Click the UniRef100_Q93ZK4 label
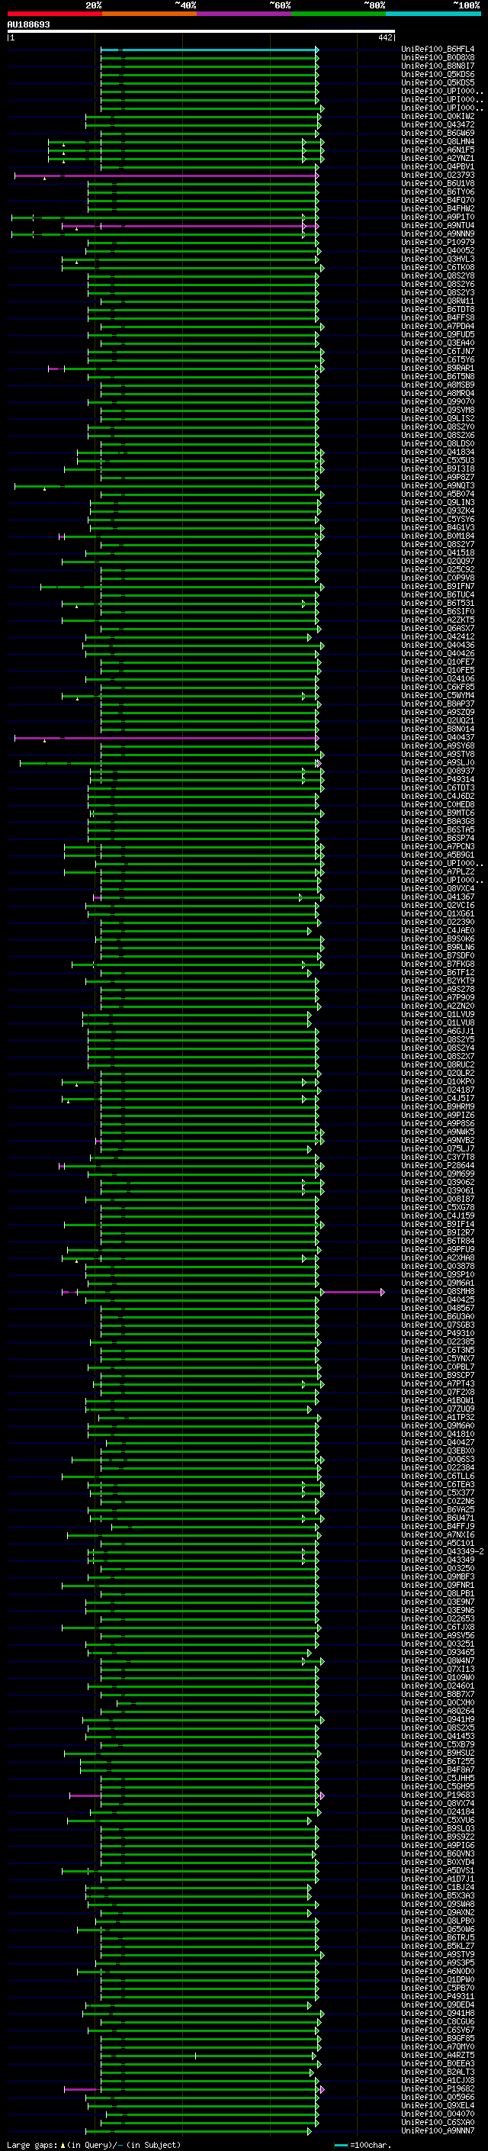This screenshot has height=2151, width=488. pyautogui.click(x=437, y=511)
